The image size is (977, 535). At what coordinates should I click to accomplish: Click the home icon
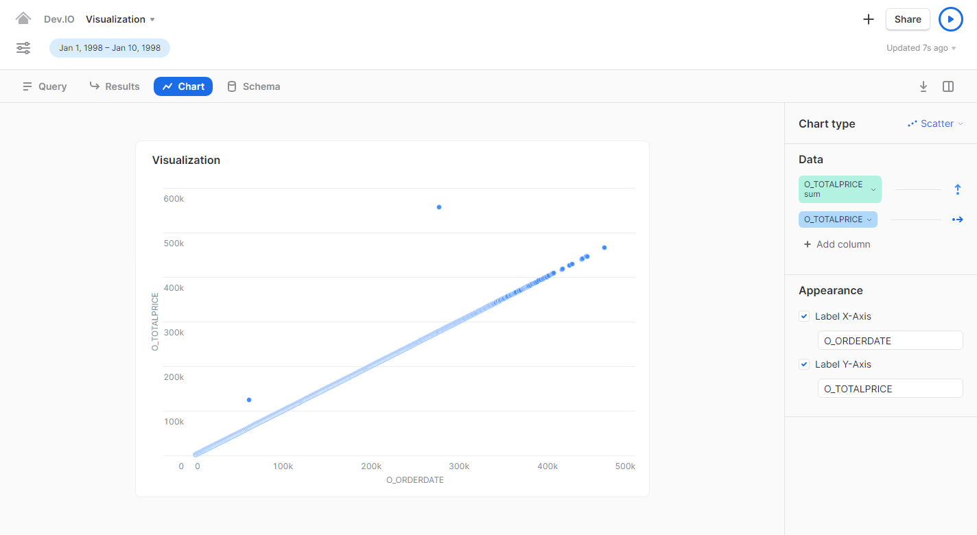pyautogui.click(x=23, y=19)
